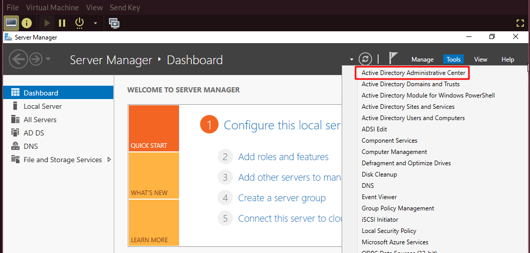The image size is (530, 253).
Task: Click the Learn More tile
Action: click(154, 223)
